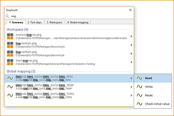Image resolution: width=174 pixels, height=116 pixels.
Task: Choose Read from the submenu
Action: click(x=148, y=78)
